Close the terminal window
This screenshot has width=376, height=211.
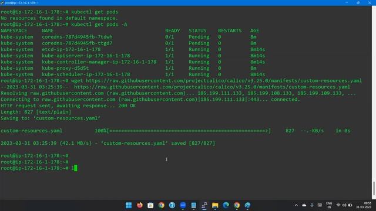tap(370, 2)
